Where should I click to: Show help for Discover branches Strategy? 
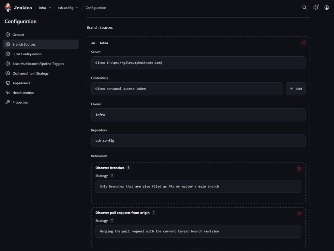[112, 176]
